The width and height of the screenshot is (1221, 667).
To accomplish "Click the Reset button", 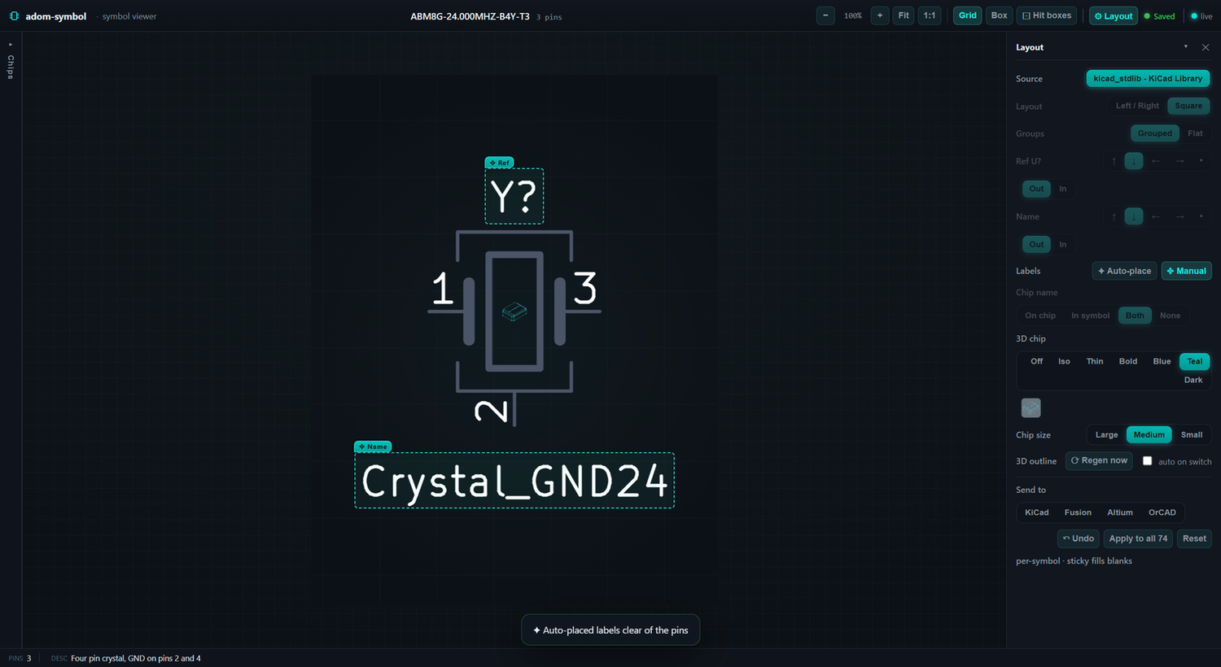I will pos(1194,538).
